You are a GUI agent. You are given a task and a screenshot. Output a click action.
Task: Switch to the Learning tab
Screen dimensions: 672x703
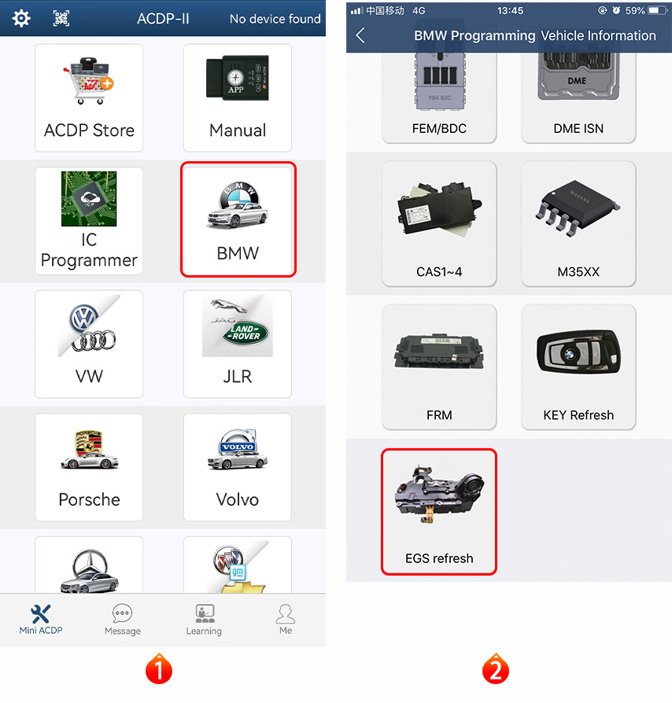point(204,620)
